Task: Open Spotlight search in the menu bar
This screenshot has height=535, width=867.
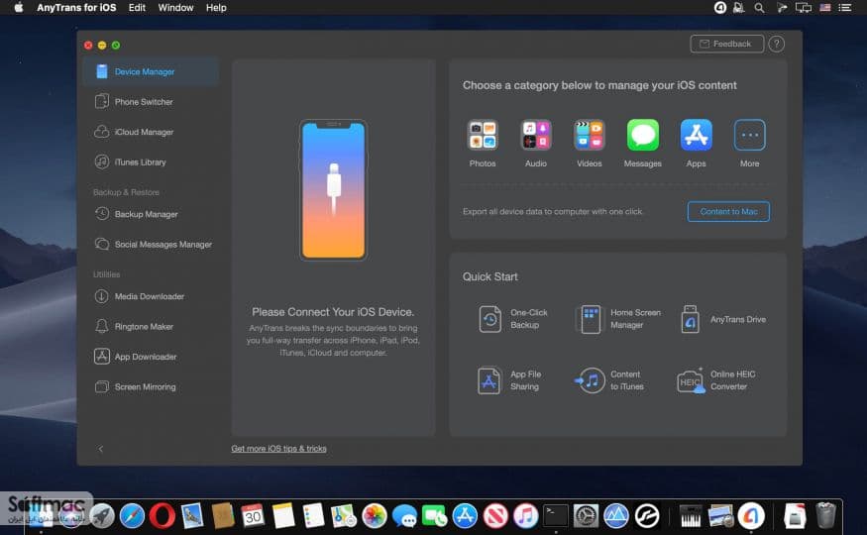Action: 760,8
